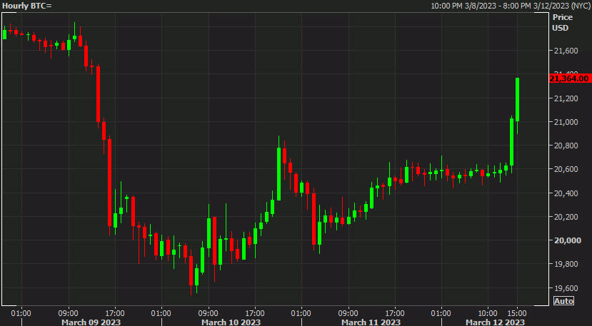592x326 pixels.
Task: Click the March 09 2023 date label
Action: [x=91, y=322]
